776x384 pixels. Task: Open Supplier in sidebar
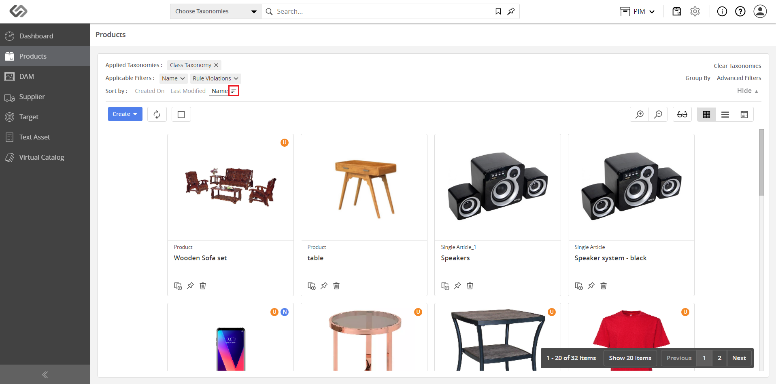coord(45,97)
